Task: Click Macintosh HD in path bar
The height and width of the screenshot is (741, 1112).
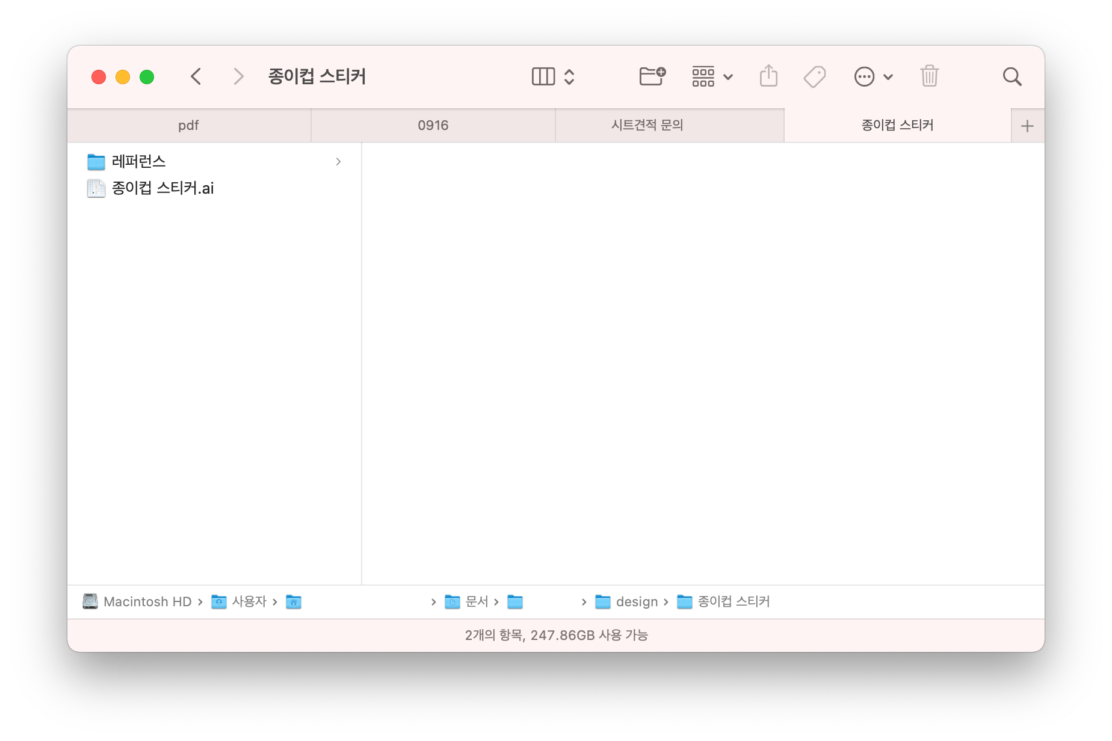Action: (x=137, y=601)
